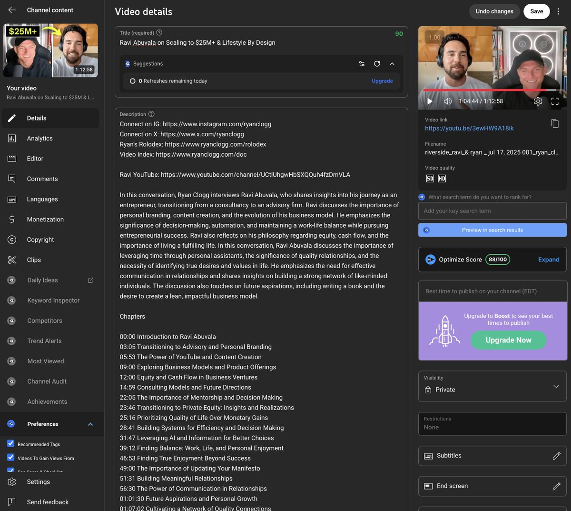Image resolution: width=571 pixels, height=511 pixels.
Task: Click Preview in search results button
Action: (492, 230)
